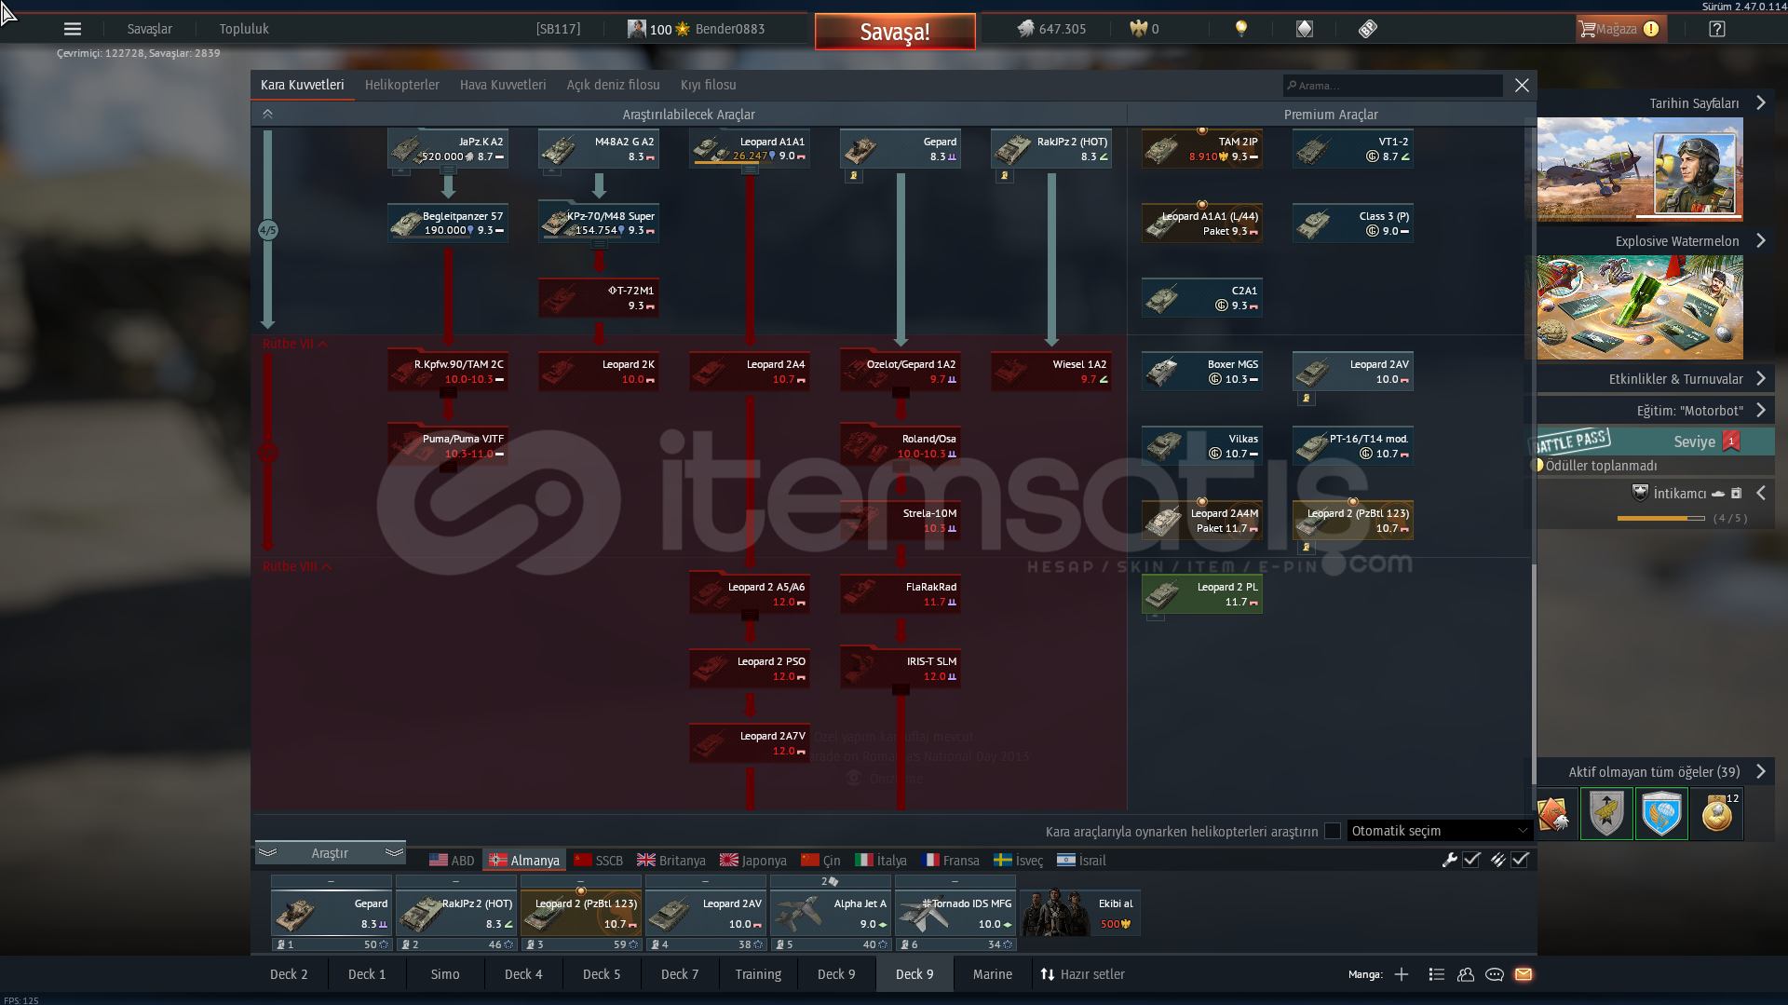Toggle the auto-repair checkbox beside wrench
Viewport: 1788px width, 1005px height.
(1471, 860)
